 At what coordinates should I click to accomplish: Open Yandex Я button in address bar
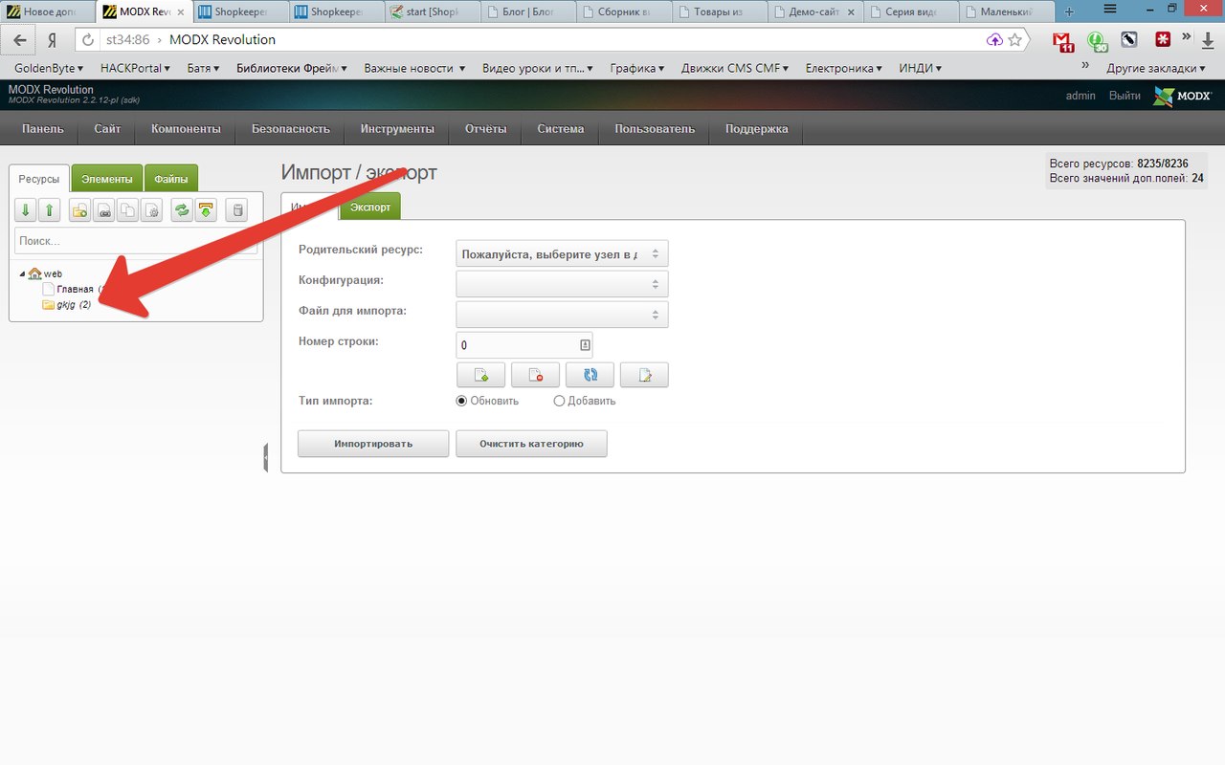tap(53, 40)
